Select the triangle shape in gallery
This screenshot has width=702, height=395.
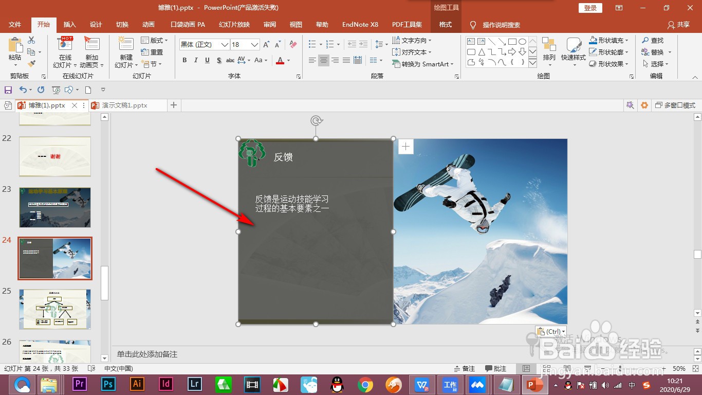(x=482, y=52)
